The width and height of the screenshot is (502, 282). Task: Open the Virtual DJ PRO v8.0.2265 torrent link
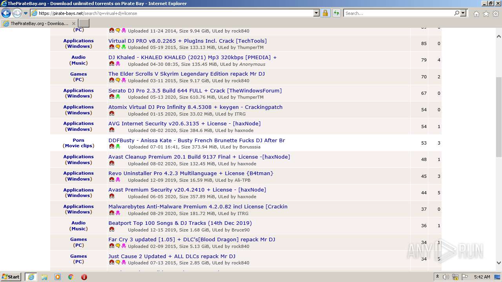pyautogui.click(x=187, y=41)
